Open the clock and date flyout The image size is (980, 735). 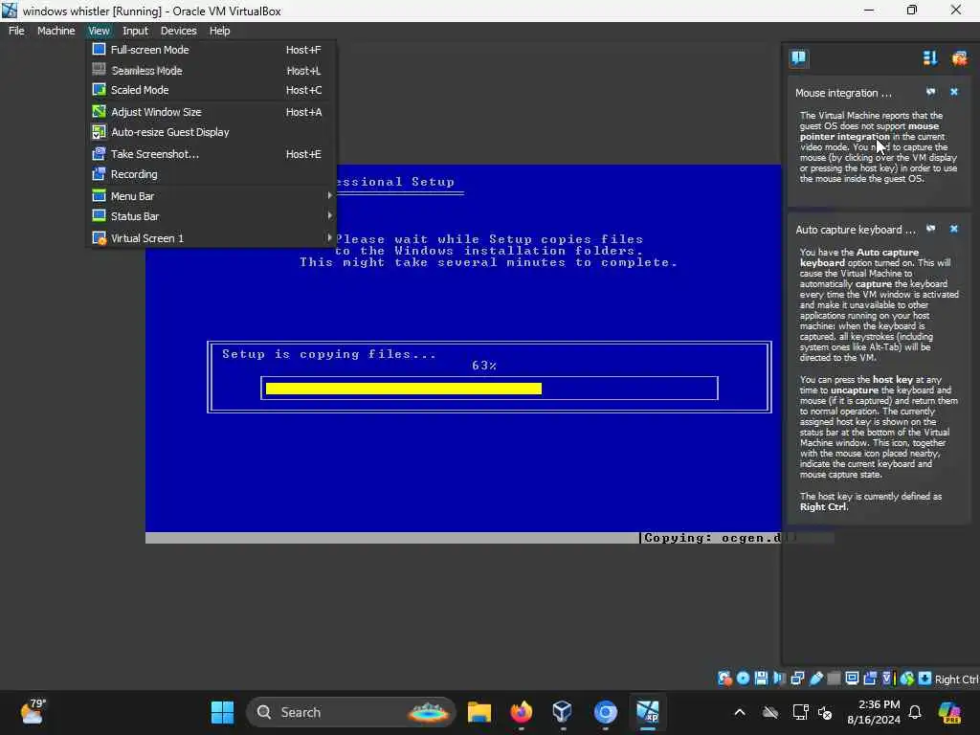click(873, 712)
